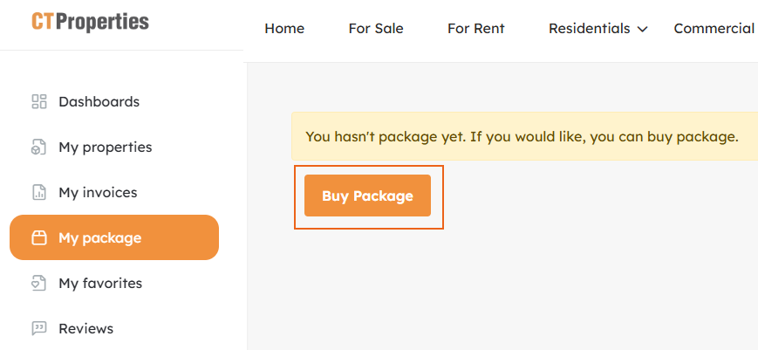This screenshot has width=758, height=350.
Task: Click the My package box icon
Action: [x=38, y=238]
